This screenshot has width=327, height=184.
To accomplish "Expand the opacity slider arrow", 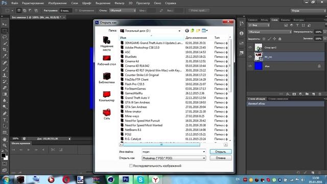I will (324, 32).
